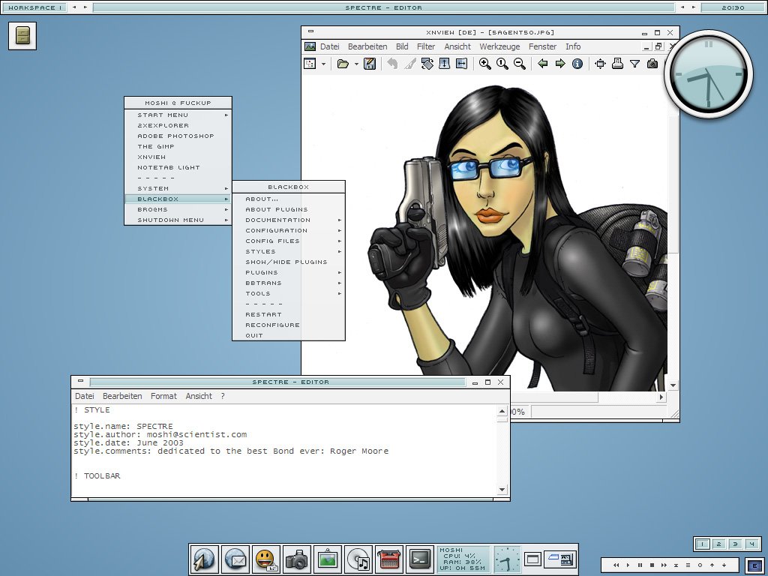The image size is (768, 576).
Task: Save the image with the floppy disk icon
Action: point(370,64)
